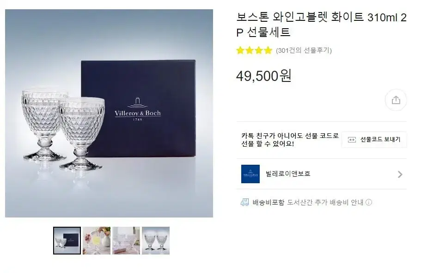This screenshot has height=273, width=421.
Task: Click the 카톡 친구가 아니어도 notice text
Action: point(290,140)
